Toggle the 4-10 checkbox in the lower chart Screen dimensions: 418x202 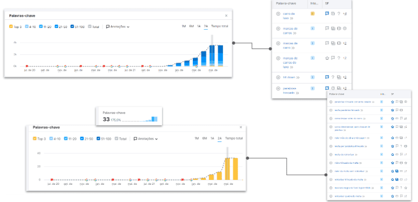[x=51, y=138]
